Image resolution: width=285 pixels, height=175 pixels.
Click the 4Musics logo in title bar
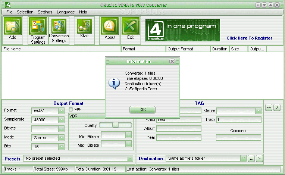coord(8,5)
